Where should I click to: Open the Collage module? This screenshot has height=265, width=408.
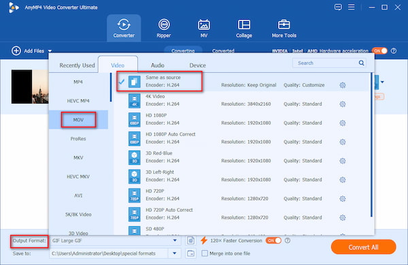[x=244, y=28]
